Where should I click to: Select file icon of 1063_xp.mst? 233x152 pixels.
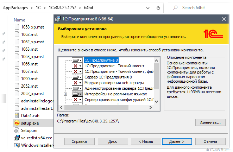pos(17,56)
